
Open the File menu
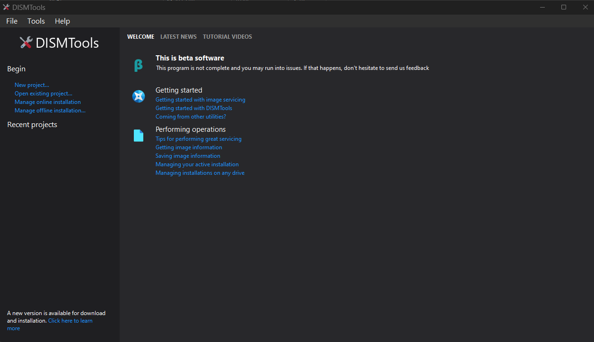[x=12, y=21]
